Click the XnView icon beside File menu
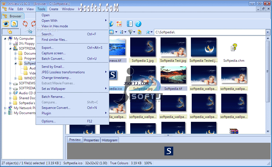The image size is (272, 167). pos(4,9)
